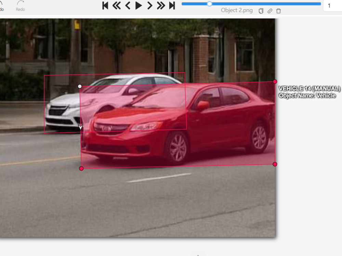342x256 pixels.
Task: Delete the frame using the trash icon
Action: pos(278,11)
